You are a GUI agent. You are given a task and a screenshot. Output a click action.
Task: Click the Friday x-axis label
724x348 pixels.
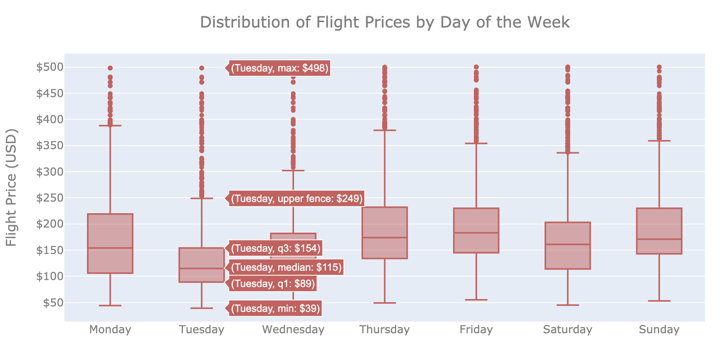coord(476,330)
